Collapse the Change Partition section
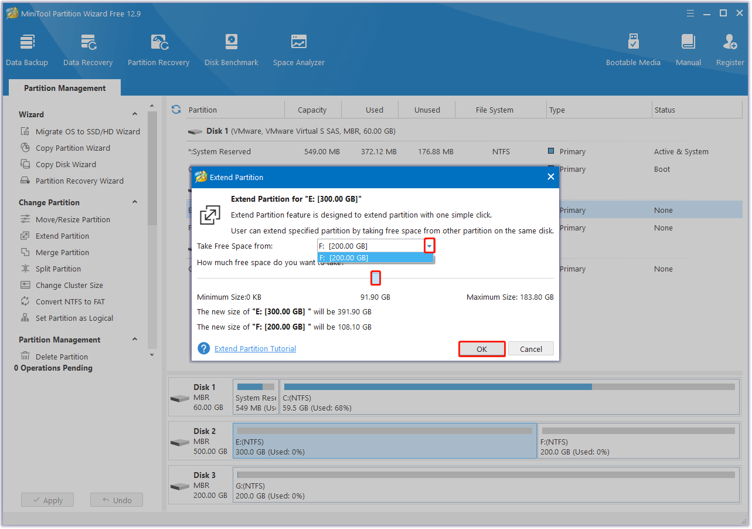752x529 pixels. (x=135, y=202)
